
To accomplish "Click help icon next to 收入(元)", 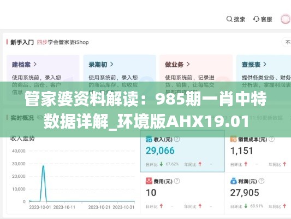I will 177,139.
